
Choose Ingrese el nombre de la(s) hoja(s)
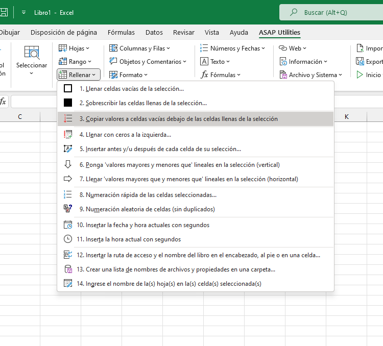click(x=196, y=284)
